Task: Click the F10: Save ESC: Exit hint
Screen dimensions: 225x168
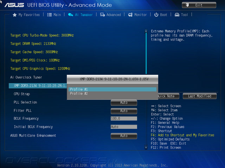Action: (168, 143)
